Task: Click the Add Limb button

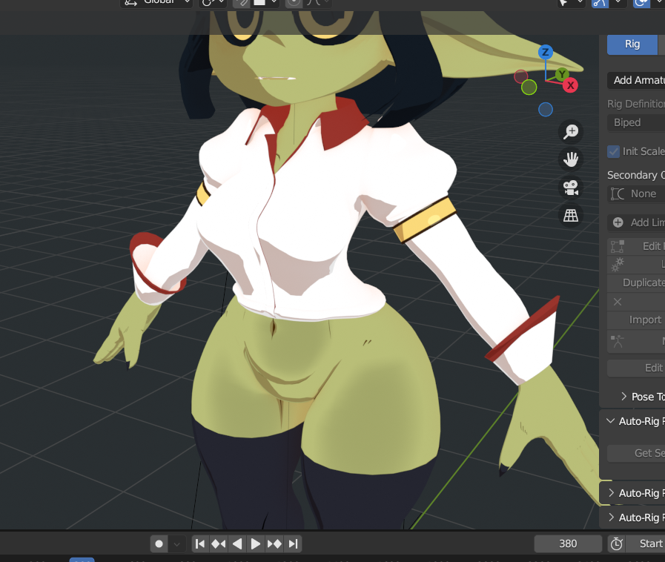Action: tap(636, 222)
